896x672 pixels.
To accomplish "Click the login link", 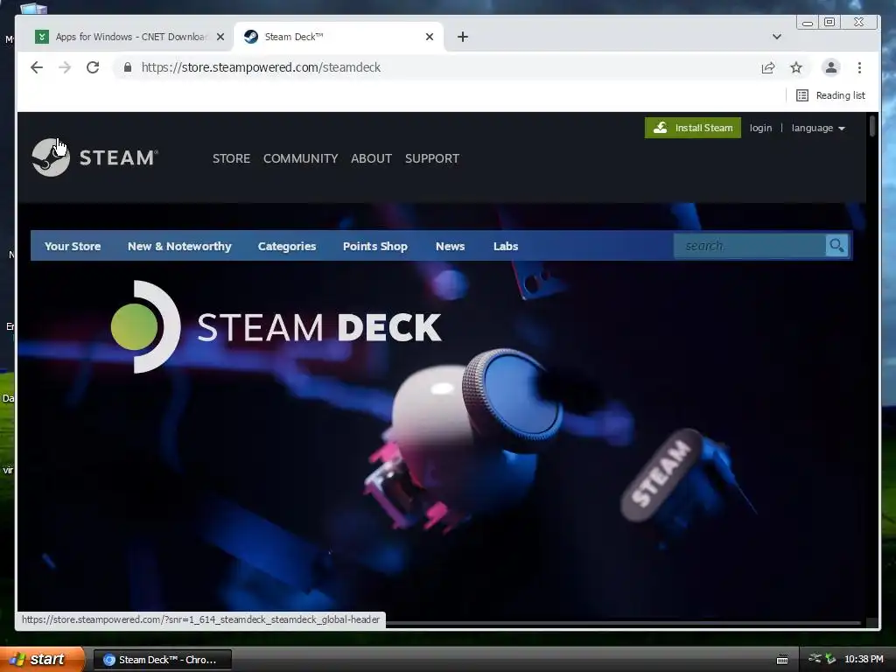I will (x=760, y=128).
